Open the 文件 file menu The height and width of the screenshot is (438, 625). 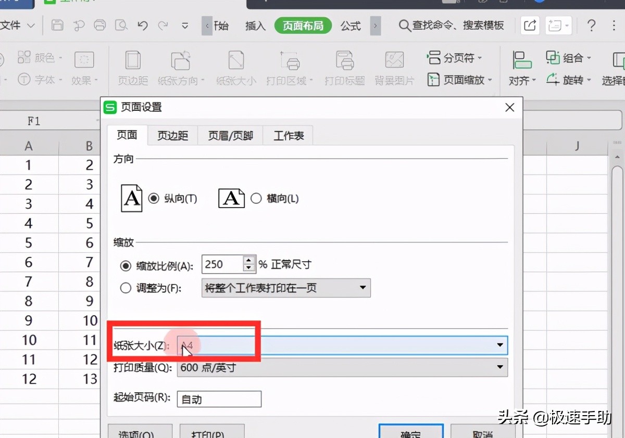point(17,25)
